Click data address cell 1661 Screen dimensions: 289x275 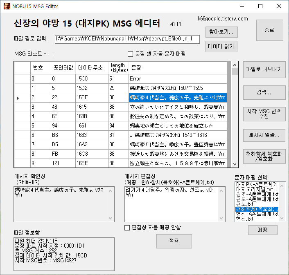coord(92,125)
